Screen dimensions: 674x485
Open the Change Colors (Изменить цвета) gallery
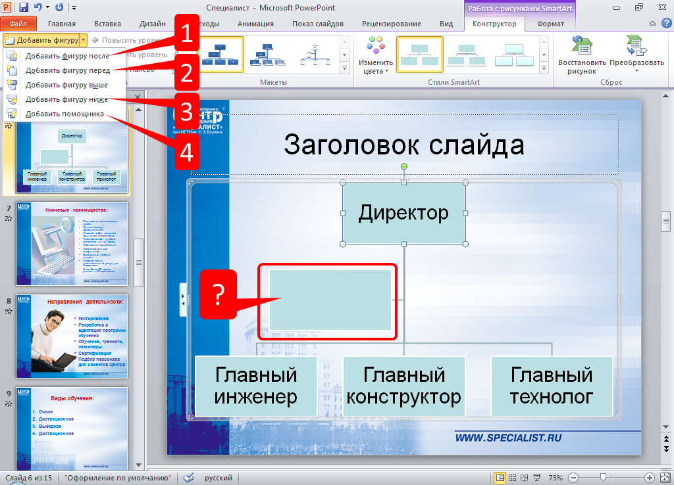[376, 55]
